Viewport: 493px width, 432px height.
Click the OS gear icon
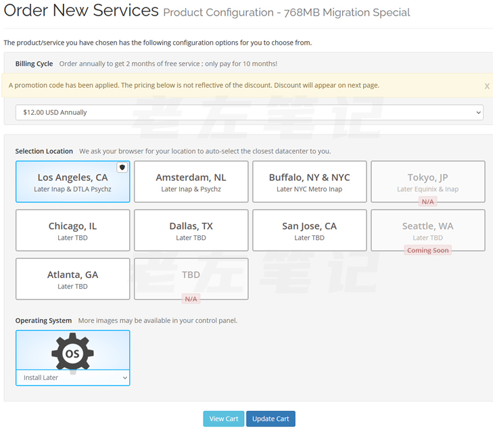pyautogui.click(x=72, y=352)
